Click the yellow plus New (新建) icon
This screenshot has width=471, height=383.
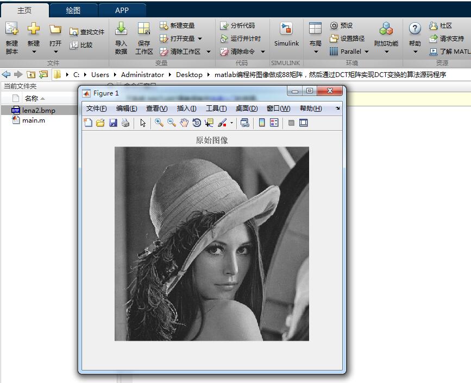34,29
